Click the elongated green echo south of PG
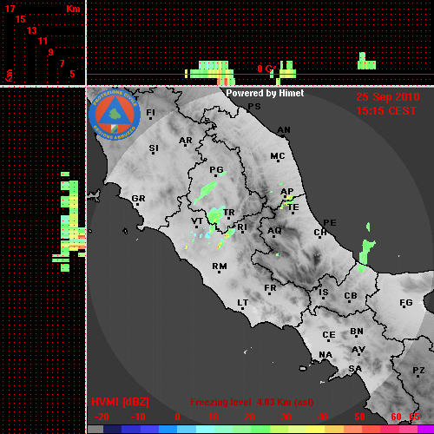The height and width of the screenshot is (434, 434). coord(205,192)
